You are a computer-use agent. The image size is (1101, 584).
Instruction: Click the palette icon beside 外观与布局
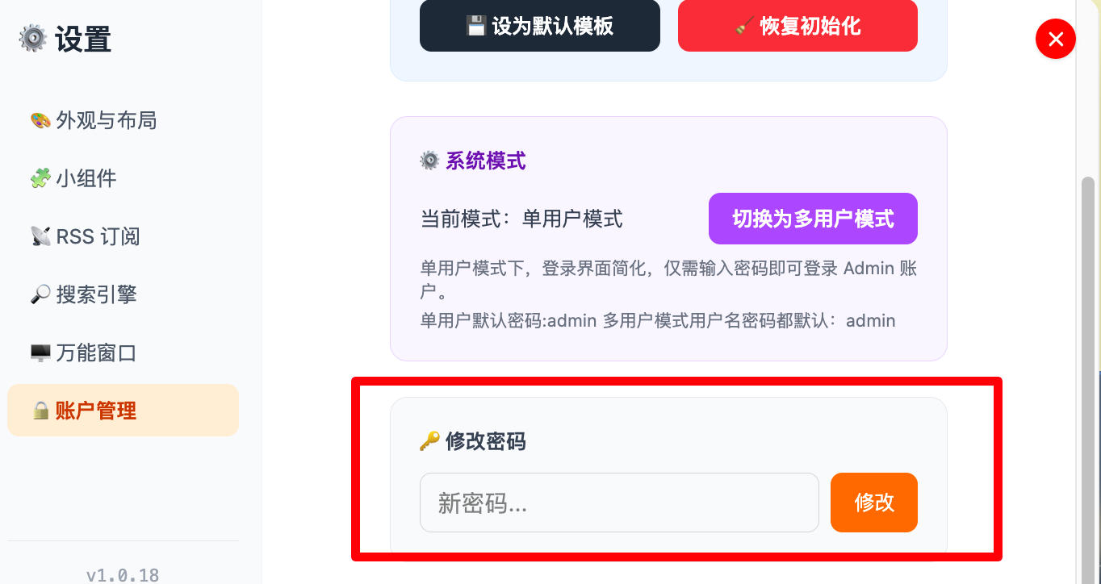pos(40,121)
